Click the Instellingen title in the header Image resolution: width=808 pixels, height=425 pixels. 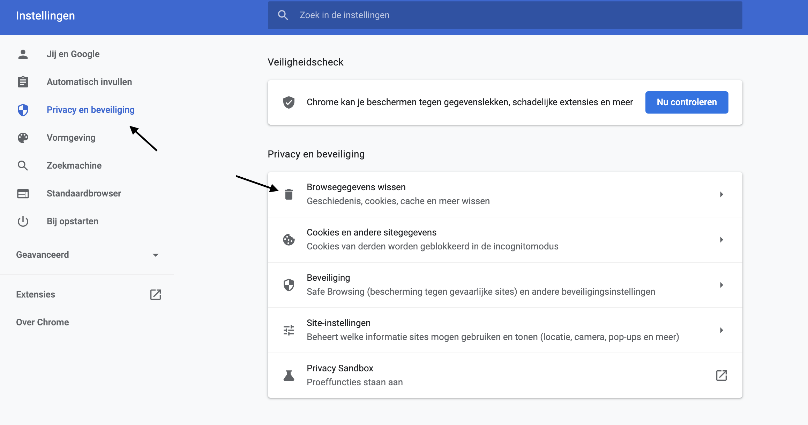pos(45,16)
